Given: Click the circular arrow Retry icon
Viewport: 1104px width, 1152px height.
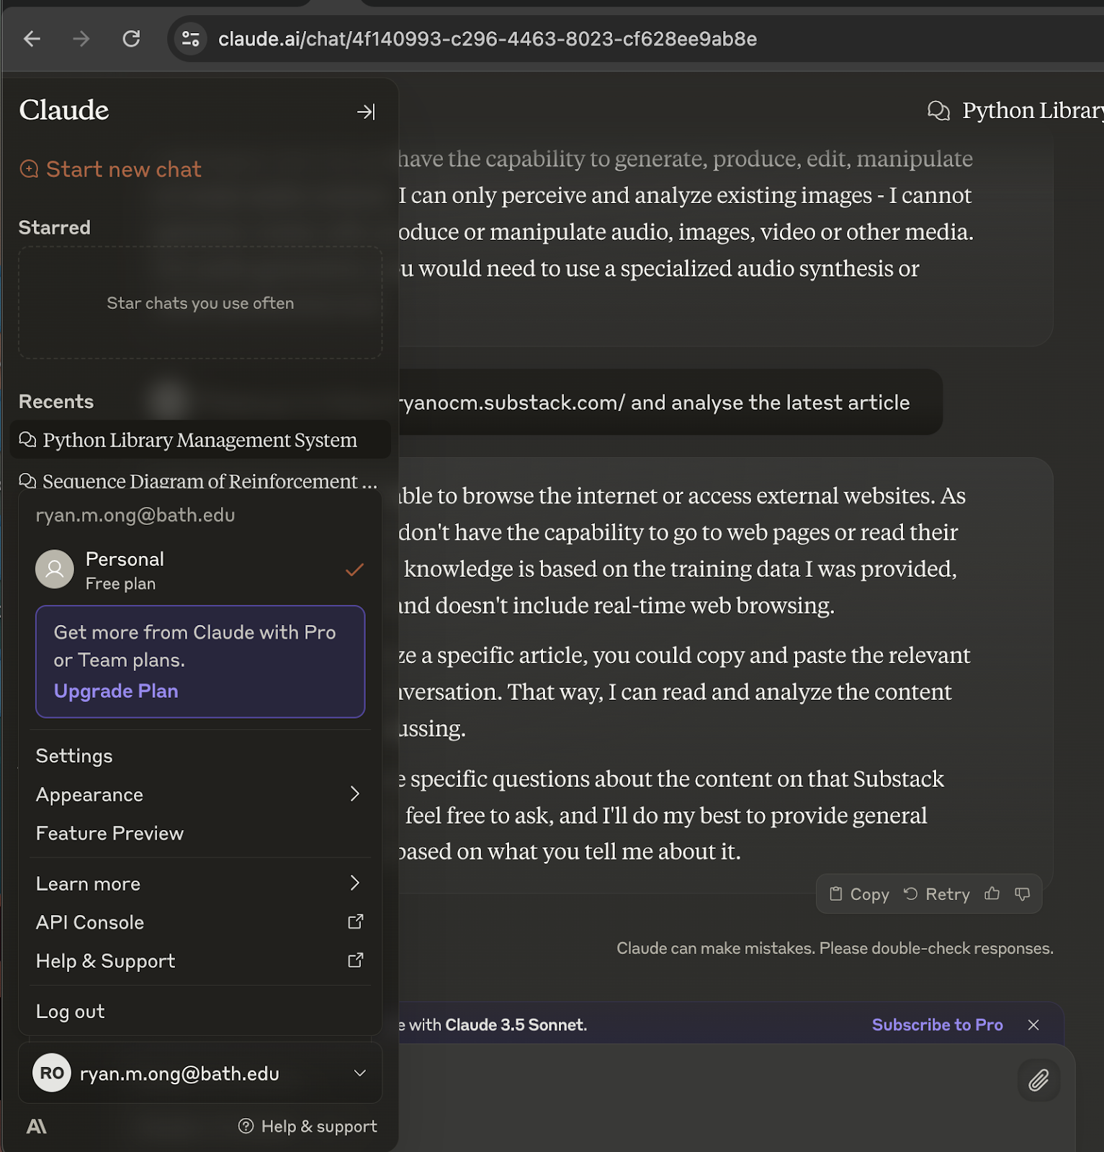Looking at the screenshot, I should (x=911, y=894).
